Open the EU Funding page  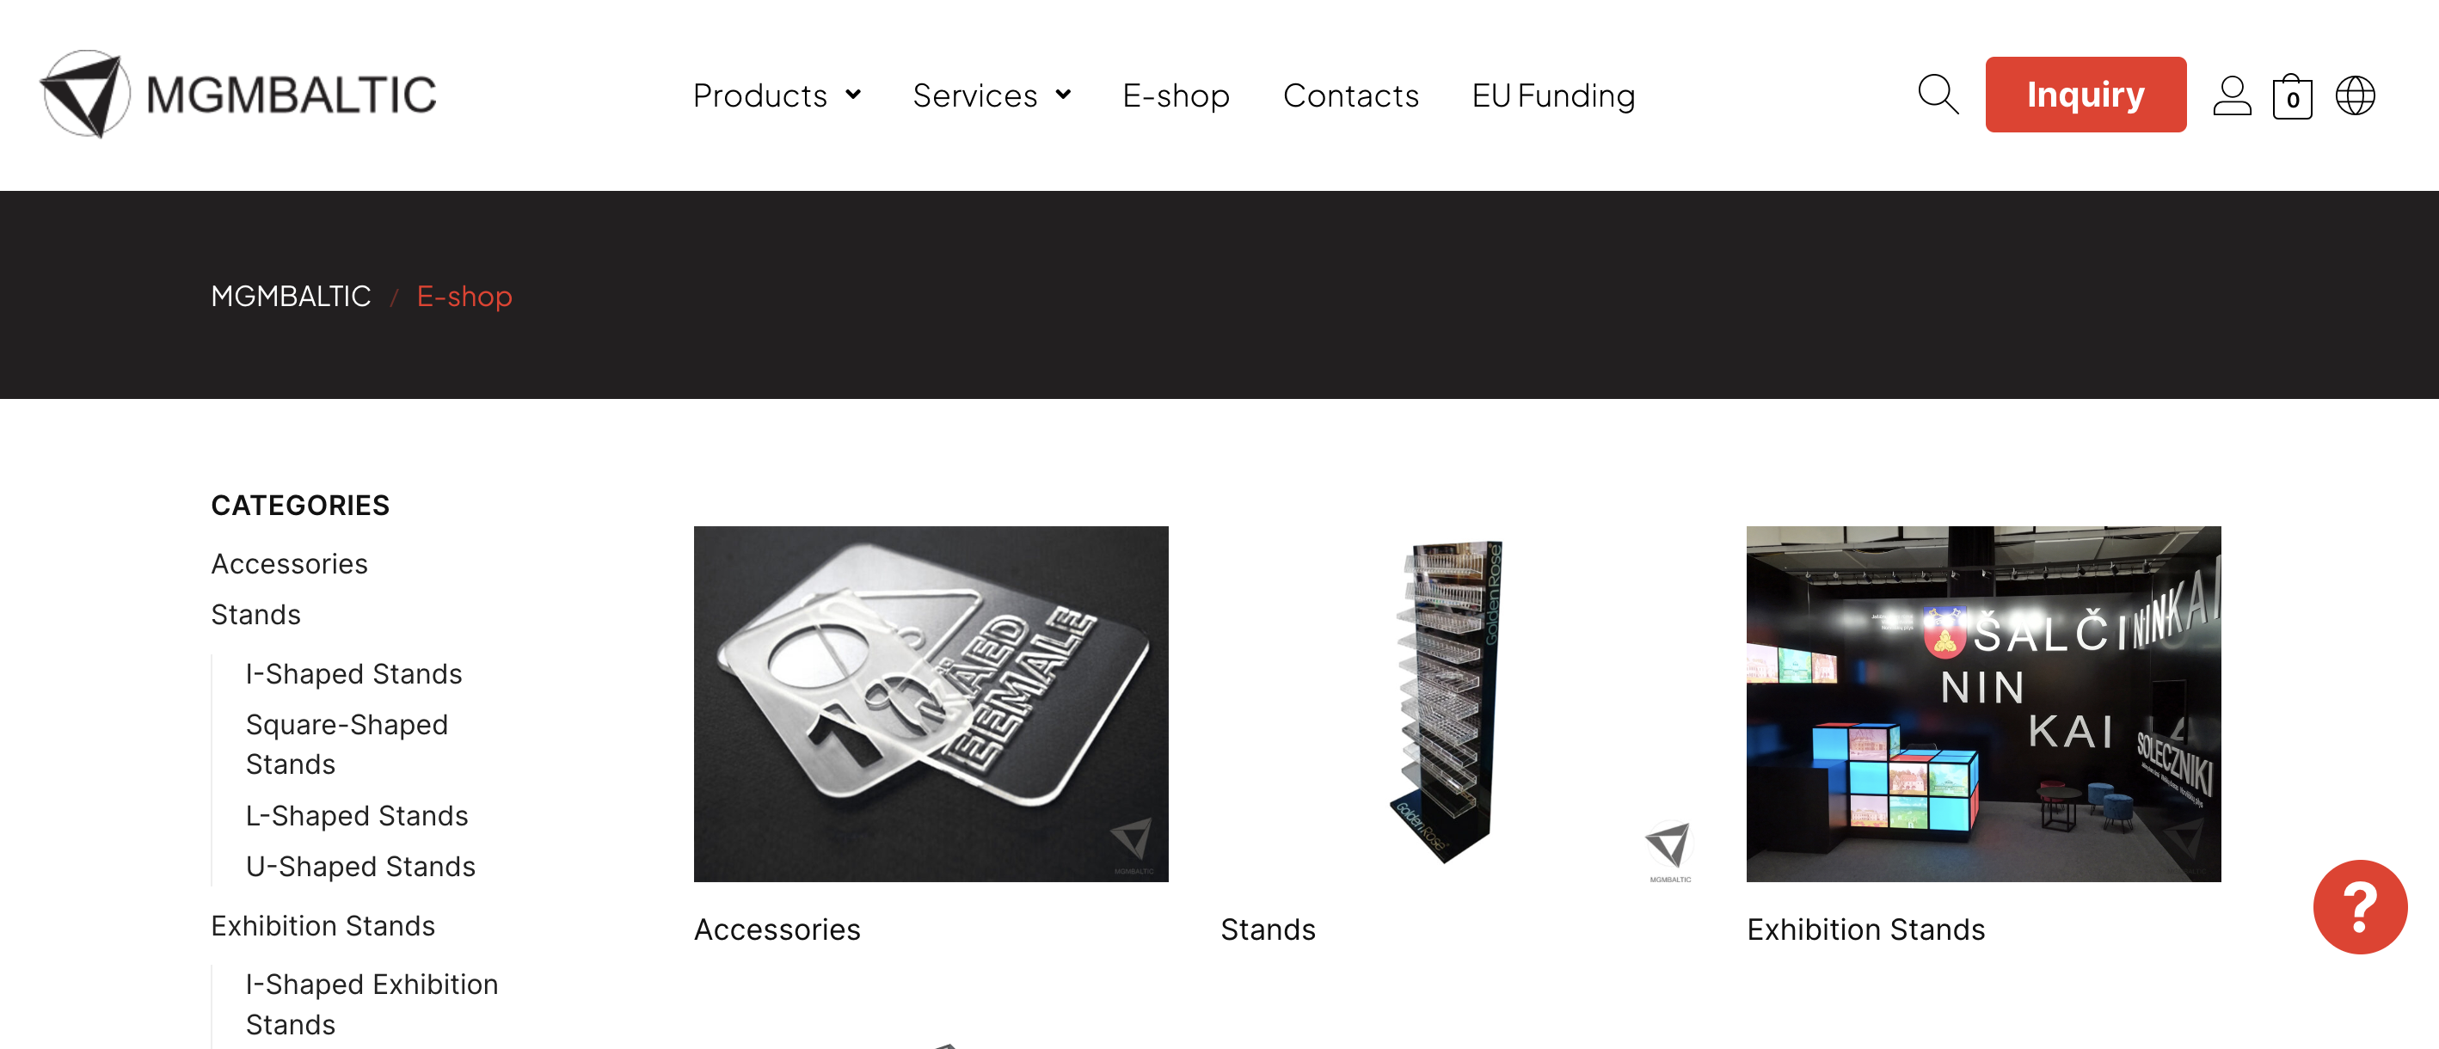pyautogui.click(x=1553, y=95)
